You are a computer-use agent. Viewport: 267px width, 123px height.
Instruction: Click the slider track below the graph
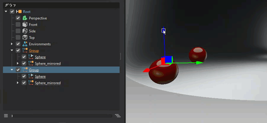point(62,116)
